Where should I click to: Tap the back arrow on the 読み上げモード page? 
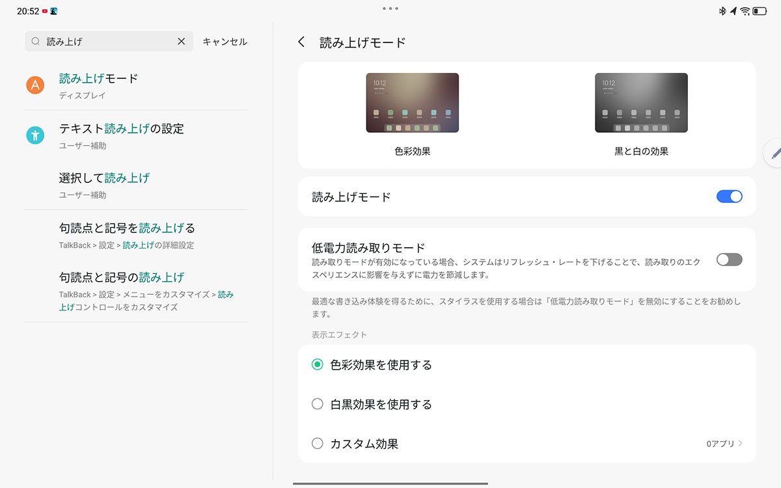[301, 41]
